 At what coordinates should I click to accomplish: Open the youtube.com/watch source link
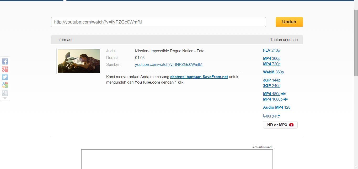click(x=169, y=65)
